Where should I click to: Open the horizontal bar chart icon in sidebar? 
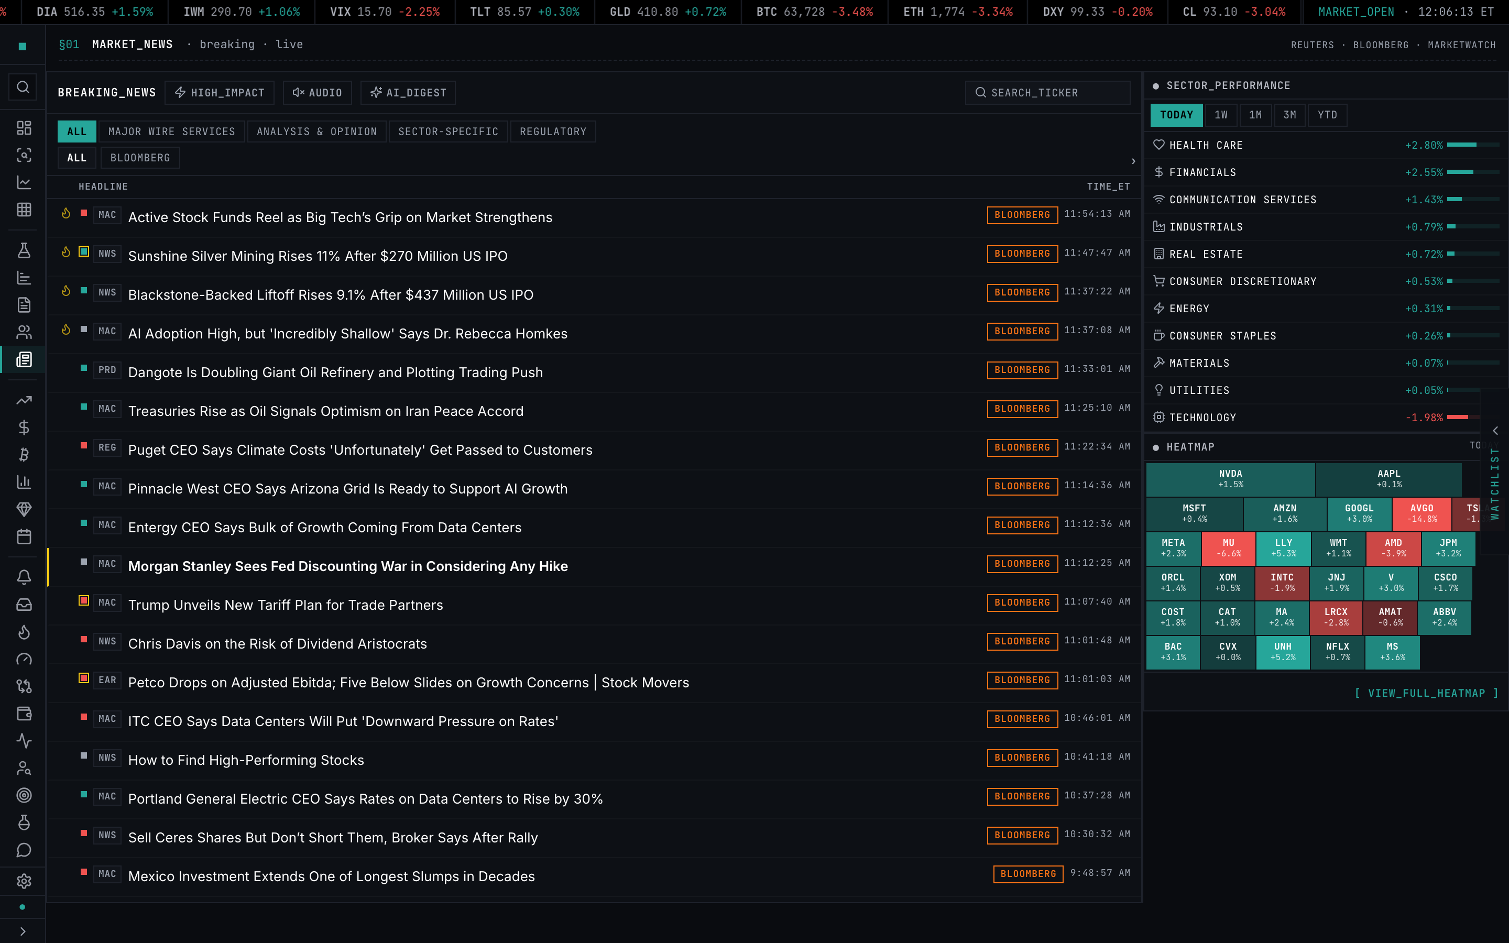tap(24, 278)
